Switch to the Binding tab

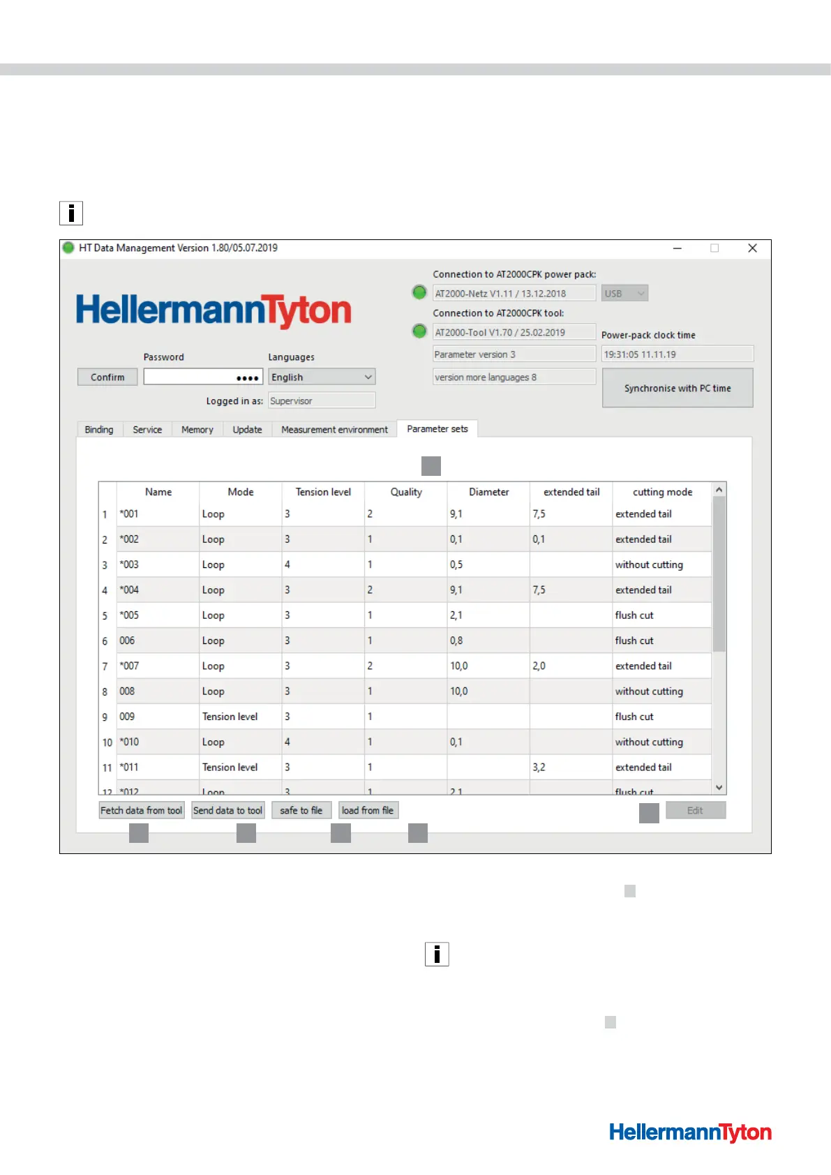[99, 430]
